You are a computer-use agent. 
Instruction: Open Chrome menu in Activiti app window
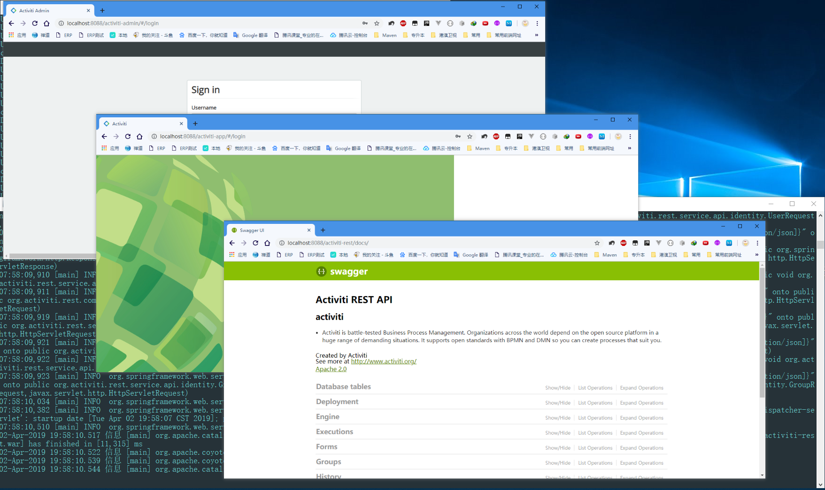tap(630, 136)
